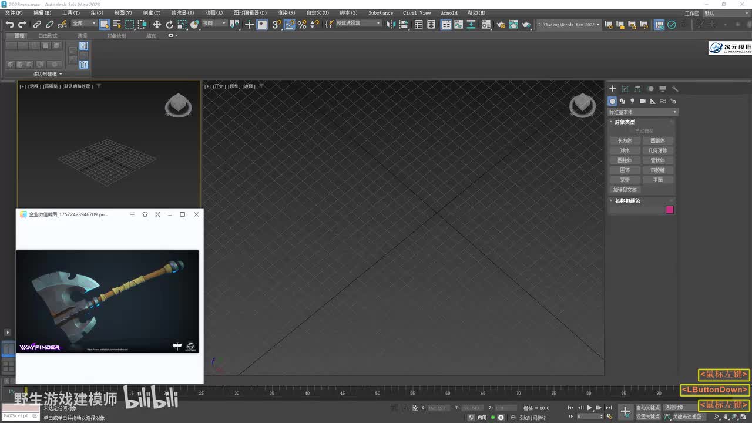Screen dimensions: 752x423
Task: Open the 渲染(R) menu
Action: [x=287, y=13]
